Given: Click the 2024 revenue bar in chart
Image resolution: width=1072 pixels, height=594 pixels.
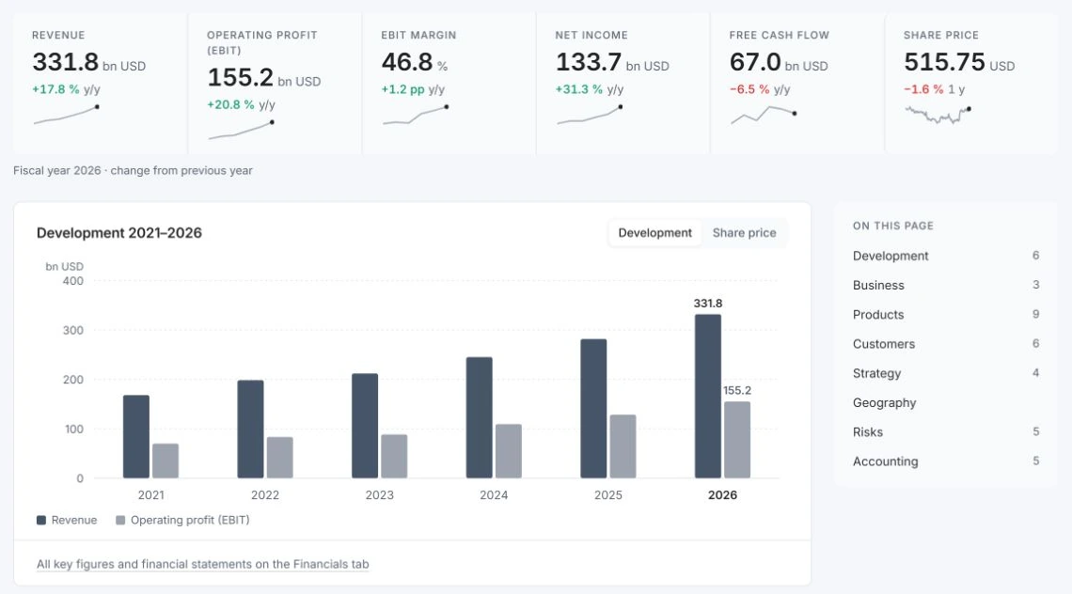Looking at the screenshot, I should point(480,417).
